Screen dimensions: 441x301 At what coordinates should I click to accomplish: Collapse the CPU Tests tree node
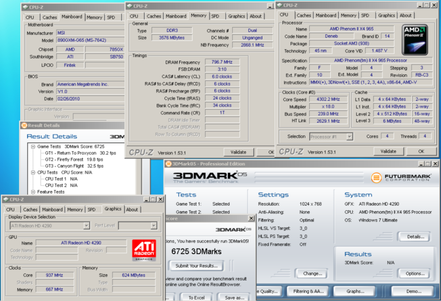click(32, 172)
